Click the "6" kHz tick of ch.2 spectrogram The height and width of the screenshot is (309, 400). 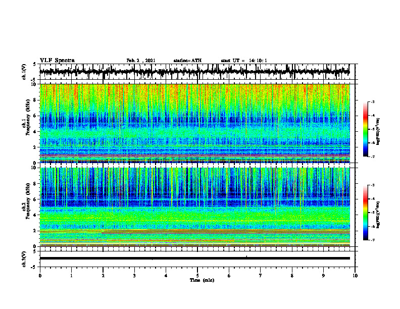click(35, 199)
